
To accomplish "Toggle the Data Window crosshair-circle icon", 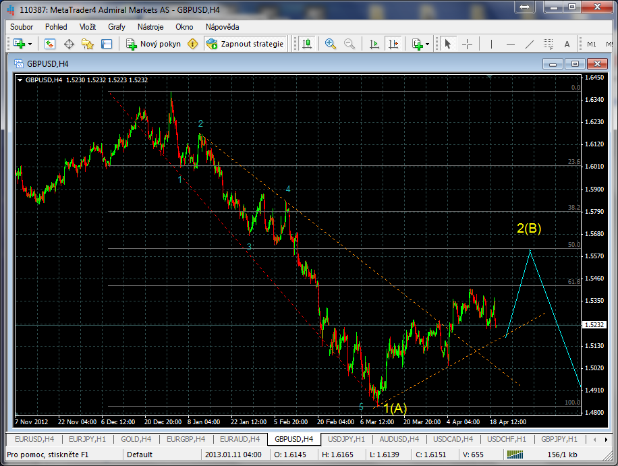I will point(69,44).
